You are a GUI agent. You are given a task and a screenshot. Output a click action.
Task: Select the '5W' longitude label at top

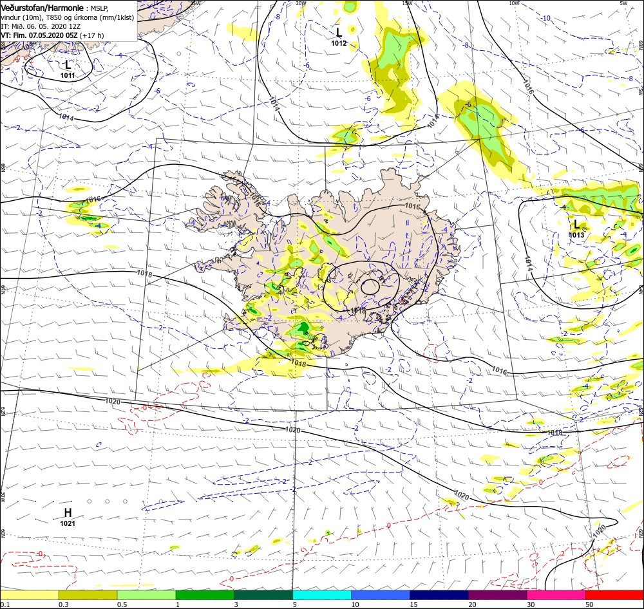623,3
